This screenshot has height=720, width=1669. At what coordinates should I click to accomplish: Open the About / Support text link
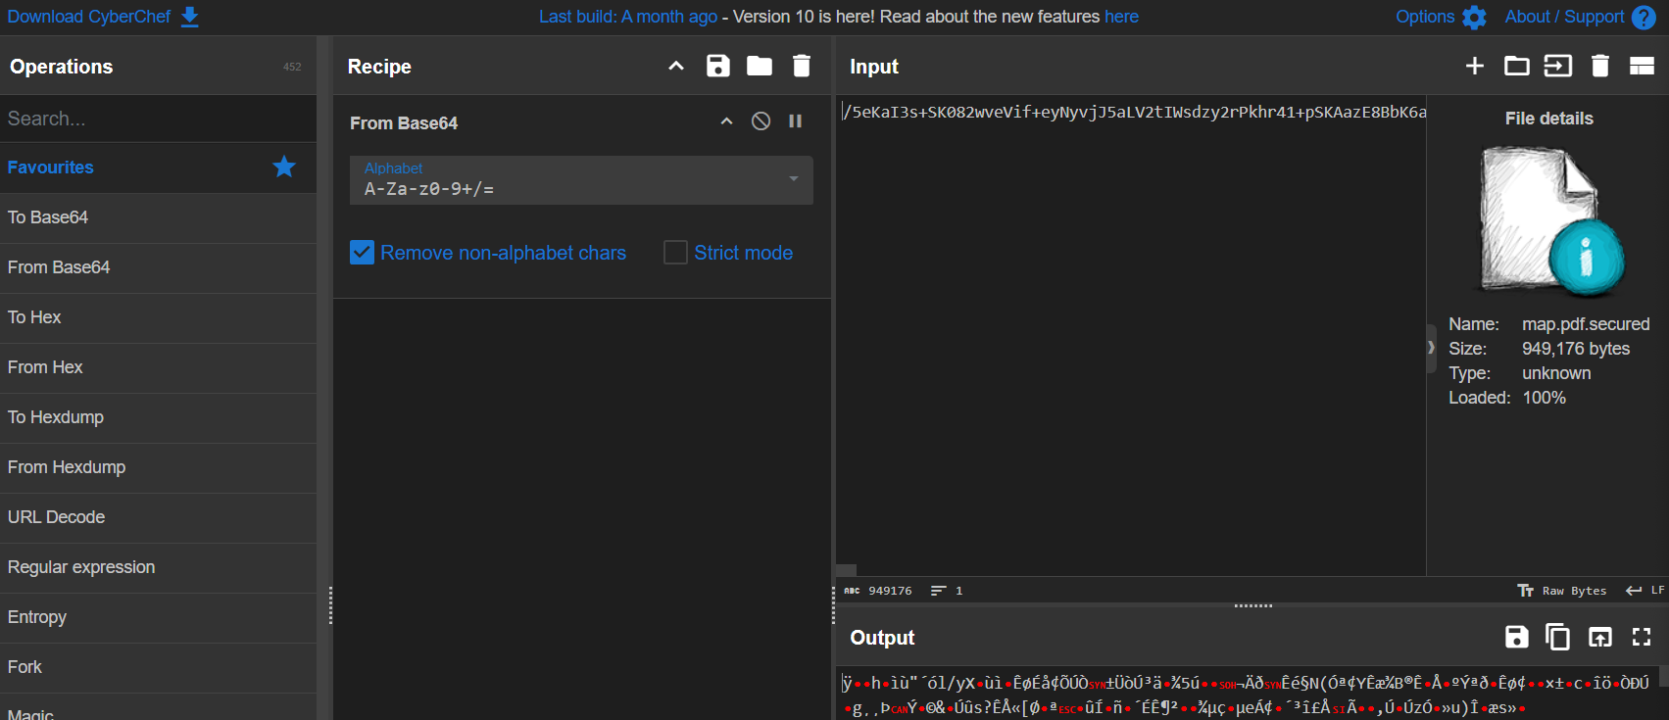tap(1564, 17)
